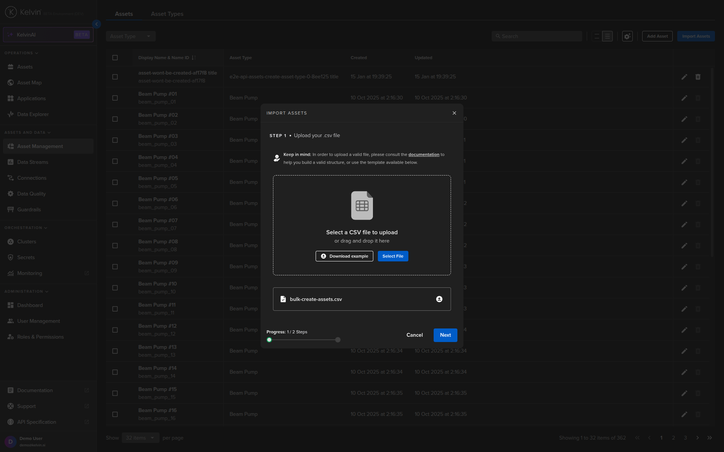Open Asset Map in the sidebar
Image resolution: width=724 pixels, height=452 pixels.
[x=29, y=83]
